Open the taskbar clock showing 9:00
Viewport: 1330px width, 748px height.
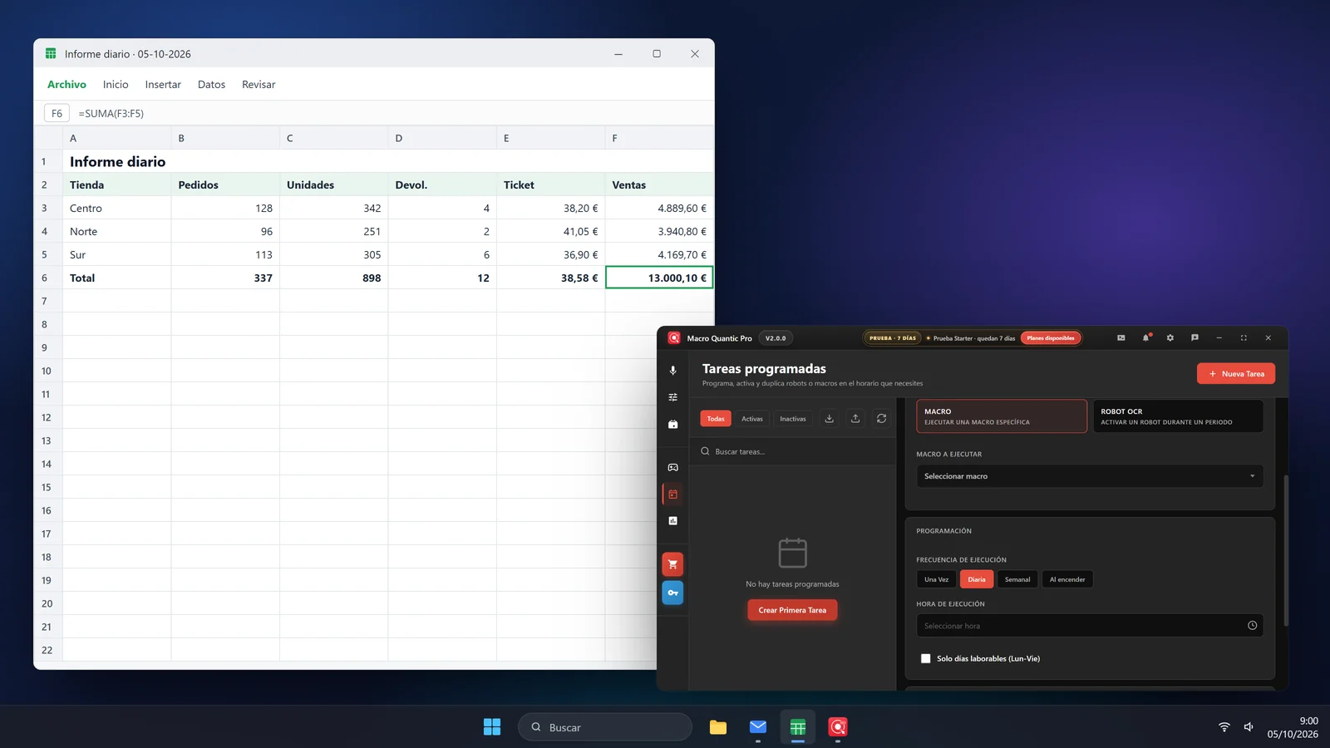point(1293,727)
